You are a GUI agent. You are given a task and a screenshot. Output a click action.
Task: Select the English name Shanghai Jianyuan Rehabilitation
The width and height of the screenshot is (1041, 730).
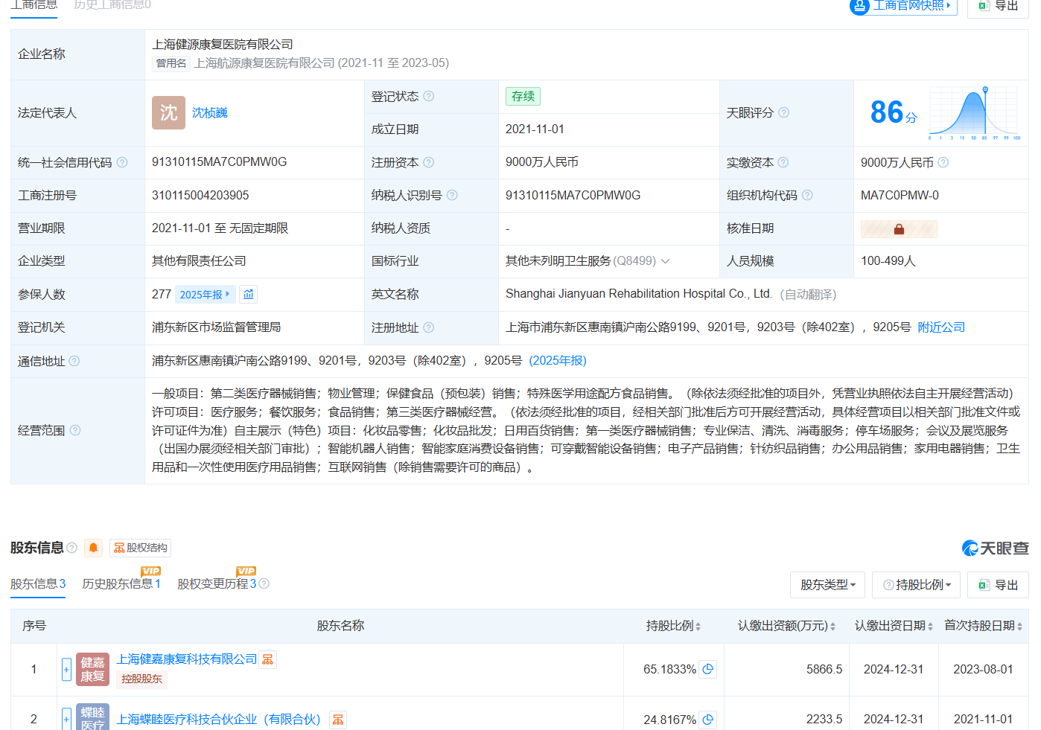(639, 294)
